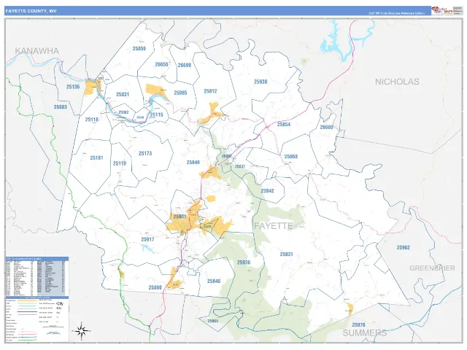Select ZIP code 25976
Image resolution: width=467 pixels, height=350 pixels.
coord(358,324)
